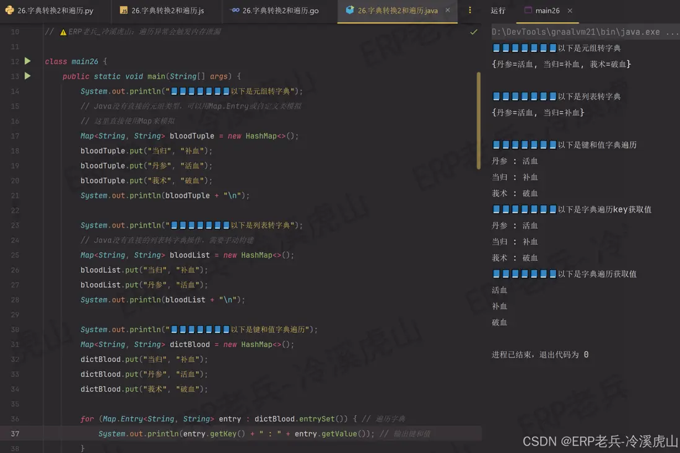
Task: Close the 26.字典转换2和遍历.java tab
Action: (x=448, y=11)
